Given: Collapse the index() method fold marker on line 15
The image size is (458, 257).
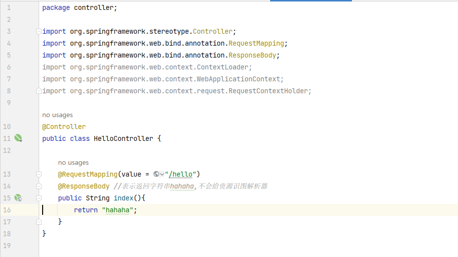Looking at the screenshot, I should tap(39, 198).
